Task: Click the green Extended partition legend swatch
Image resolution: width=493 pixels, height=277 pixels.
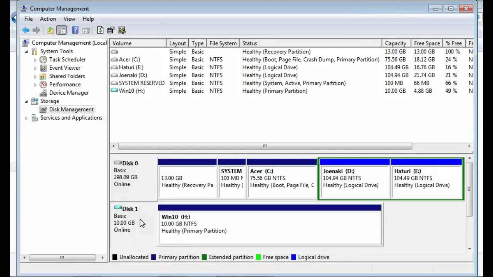Action: 204,257
